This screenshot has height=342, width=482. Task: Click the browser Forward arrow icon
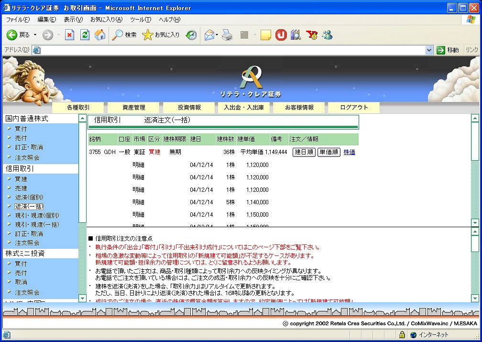point(48,35)
